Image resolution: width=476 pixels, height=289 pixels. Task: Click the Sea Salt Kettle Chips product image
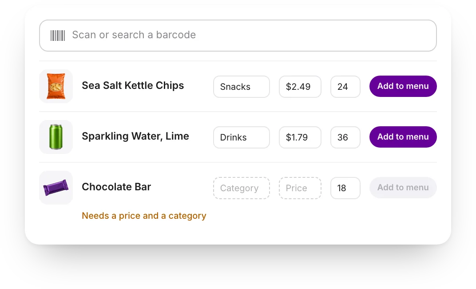(x=56, y=86)
